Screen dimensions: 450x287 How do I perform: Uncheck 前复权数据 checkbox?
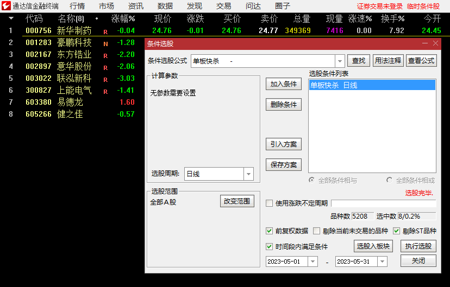tap(269, 231)
